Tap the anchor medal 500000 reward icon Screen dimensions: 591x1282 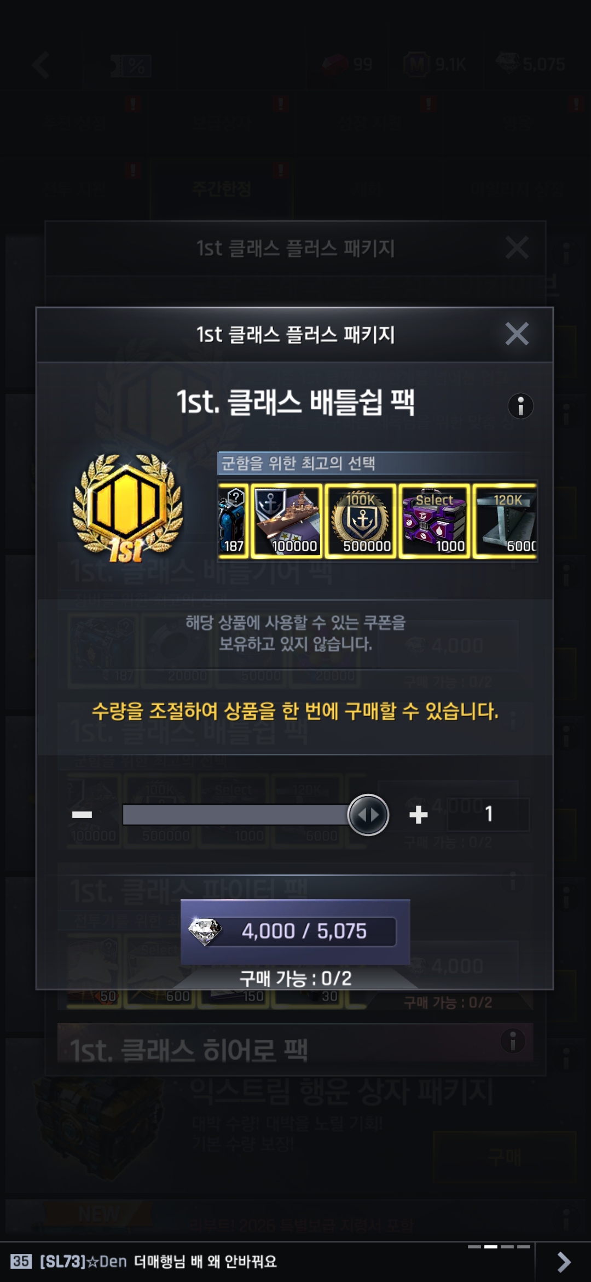[x=361, y=521]
